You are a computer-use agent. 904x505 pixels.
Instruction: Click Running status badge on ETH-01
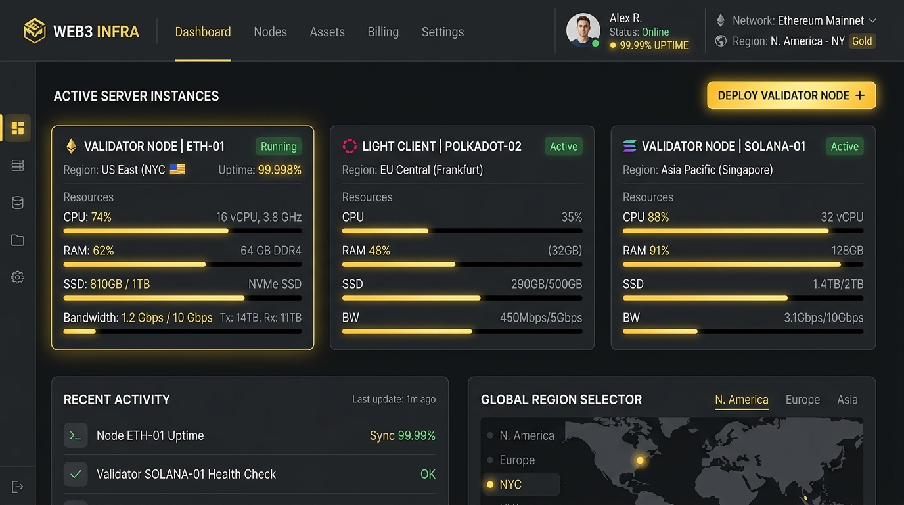pos(279,146)
